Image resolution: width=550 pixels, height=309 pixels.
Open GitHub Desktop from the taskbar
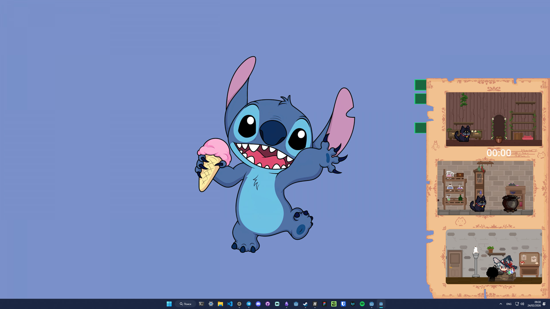click(268, 304)
